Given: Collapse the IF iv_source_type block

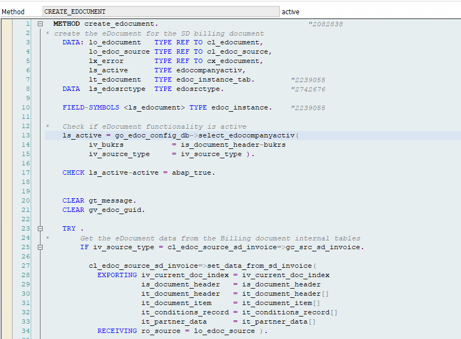Looking at the screenshot, I should (40, 247).
